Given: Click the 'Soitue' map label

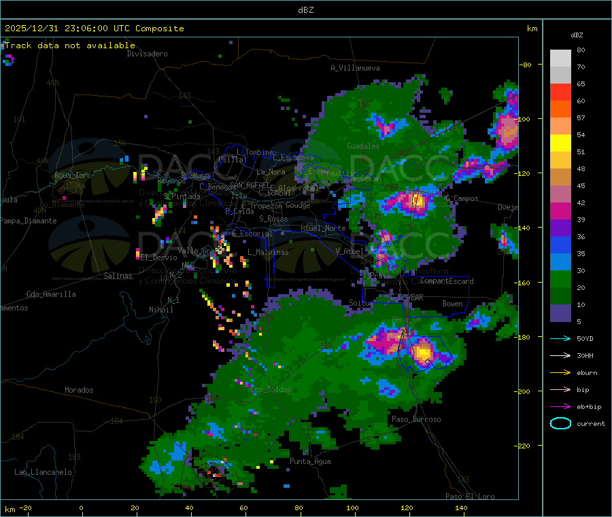Looking at the screenshot, I should [361, 303].
